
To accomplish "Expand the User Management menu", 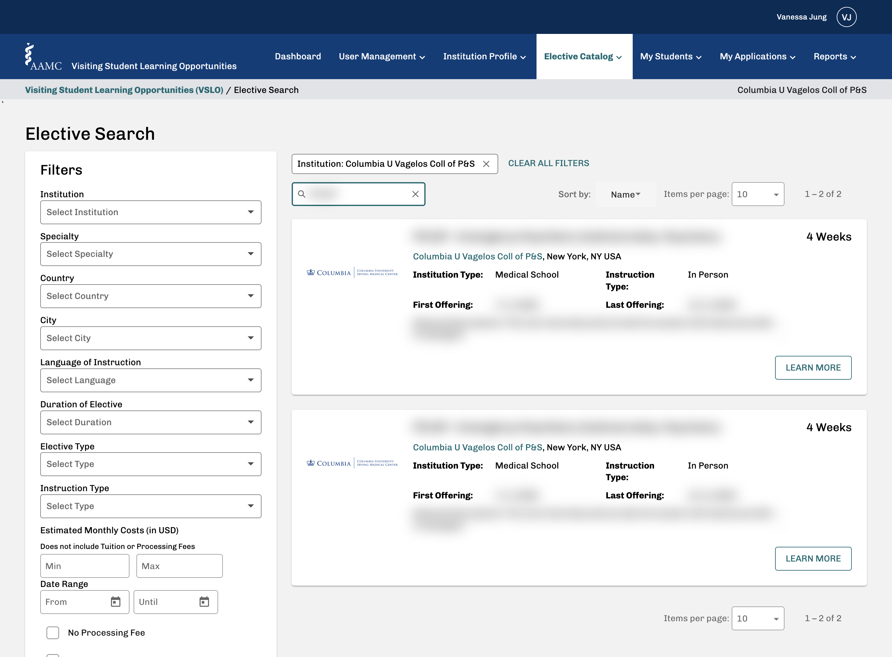I will (x=382, y=57).
